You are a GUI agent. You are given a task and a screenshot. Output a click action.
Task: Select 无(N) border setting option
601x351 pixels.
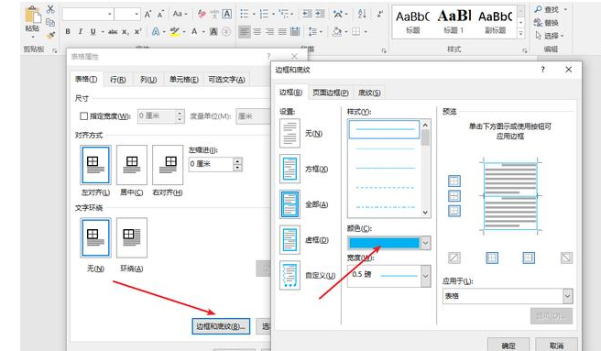290,134
